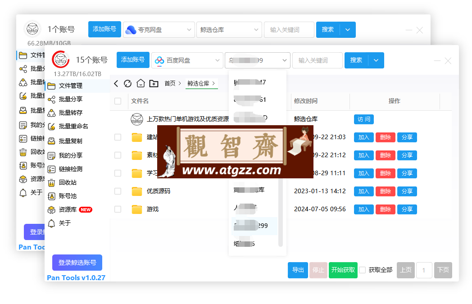Check the box for the 优质源码 row

click(118, 191)
